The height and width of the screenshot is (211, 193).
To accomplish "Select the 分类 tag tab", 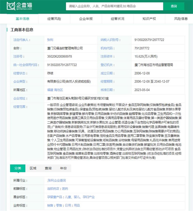I will click(18, 168).
